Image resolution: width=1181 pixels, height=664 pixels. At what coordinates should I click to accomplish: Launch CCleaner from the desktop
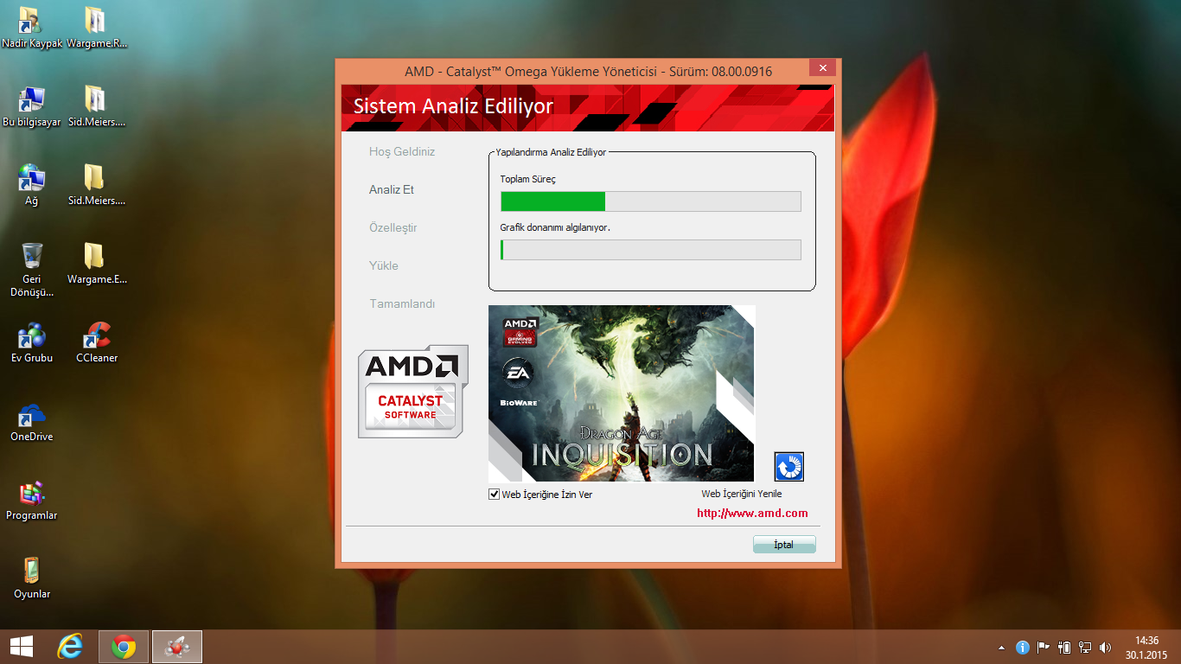pos(97,342)
